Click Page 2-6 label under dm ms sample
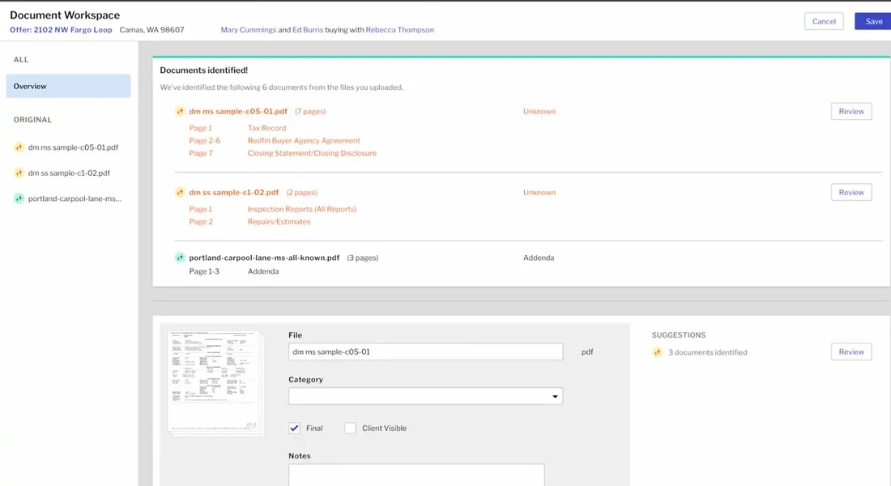Screen dimensions: 891x486 coord(205,140)
